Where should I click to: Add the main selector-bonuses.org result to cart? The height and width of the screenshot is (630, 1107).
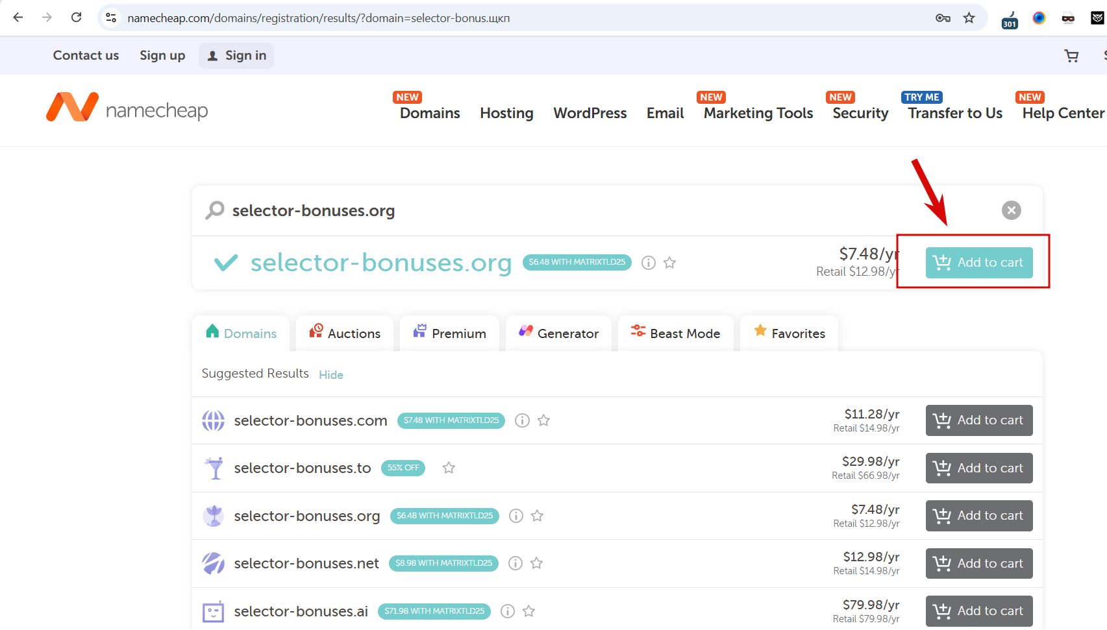[x=978, y=263]
